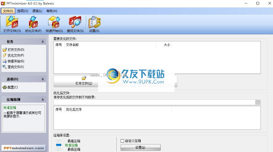273x152 pixels.
Task: Click the compression level slider handle
Action: (59, 145)
